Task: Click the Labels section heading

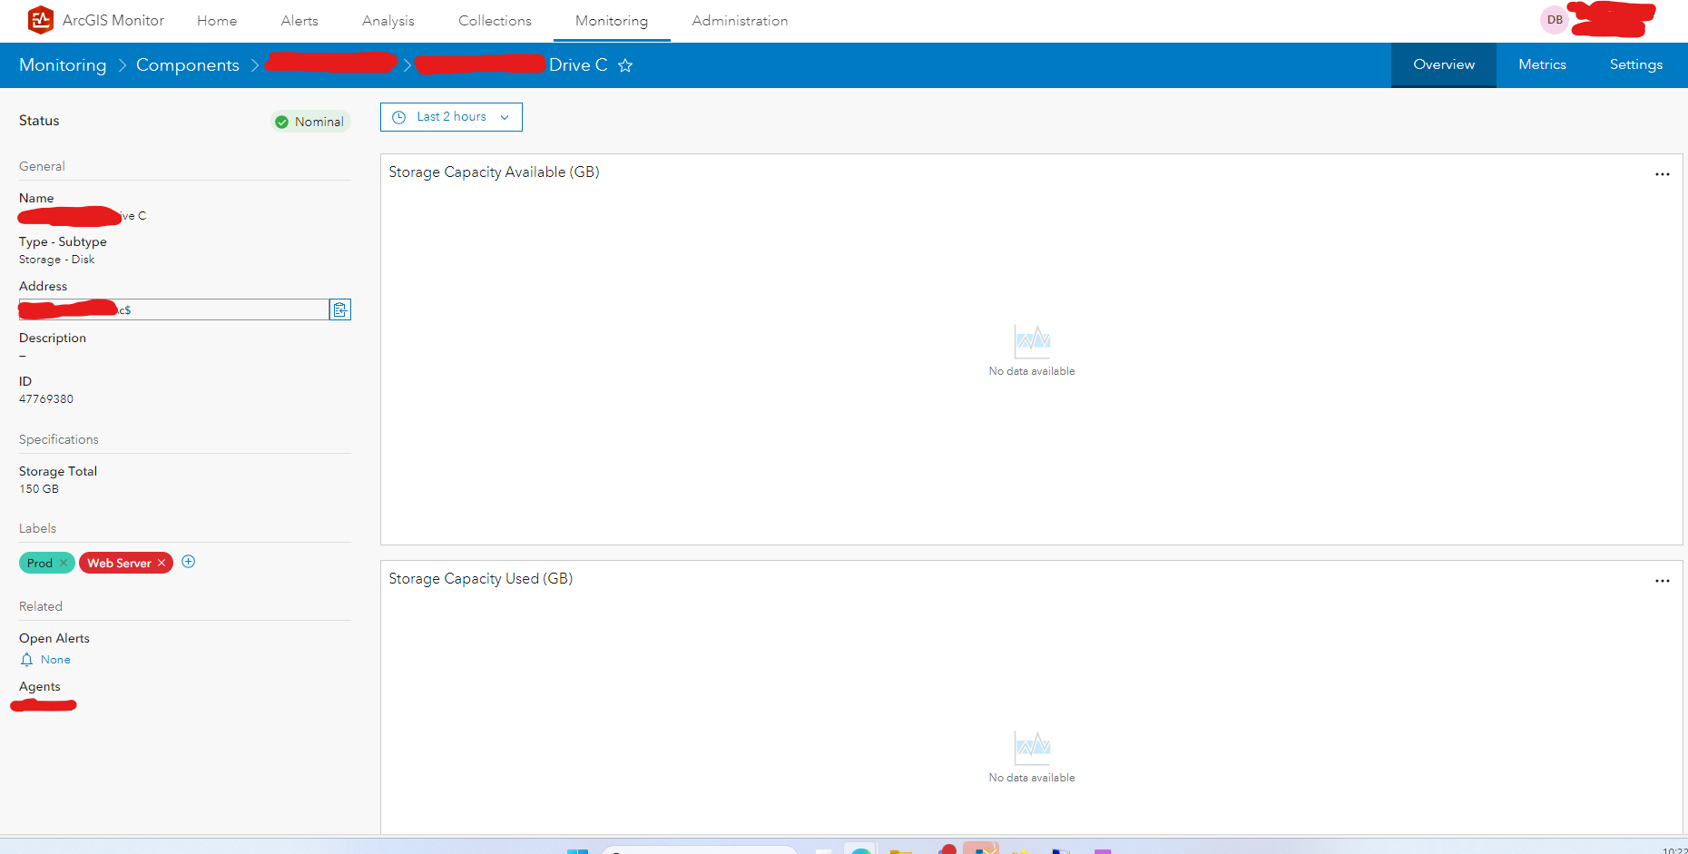Action: click(x=37, y=528)
